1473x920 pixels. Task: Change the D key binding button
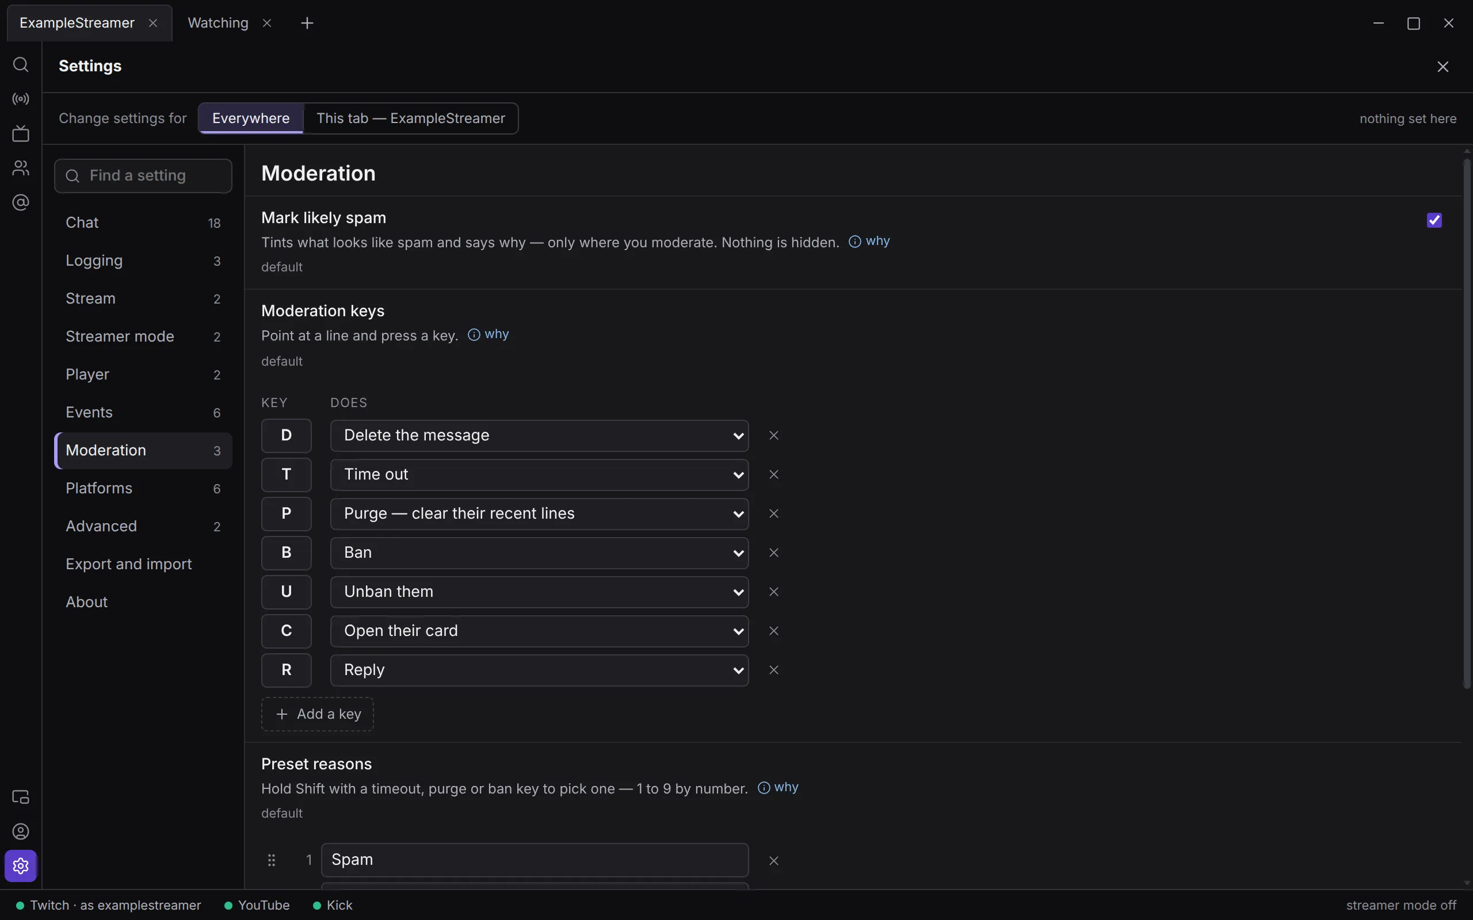(x=286, y=436)
